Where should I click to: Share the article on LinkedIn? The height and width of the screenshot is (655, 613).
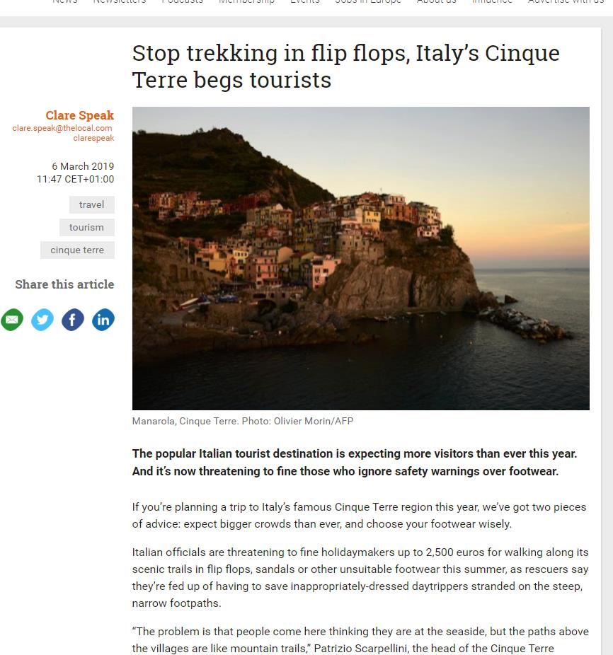[x=103, y=320]
